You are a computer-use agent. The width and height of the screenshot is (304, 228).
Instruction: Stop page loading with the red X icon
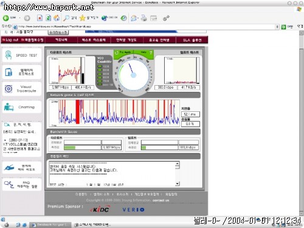(x=40, y=18)
